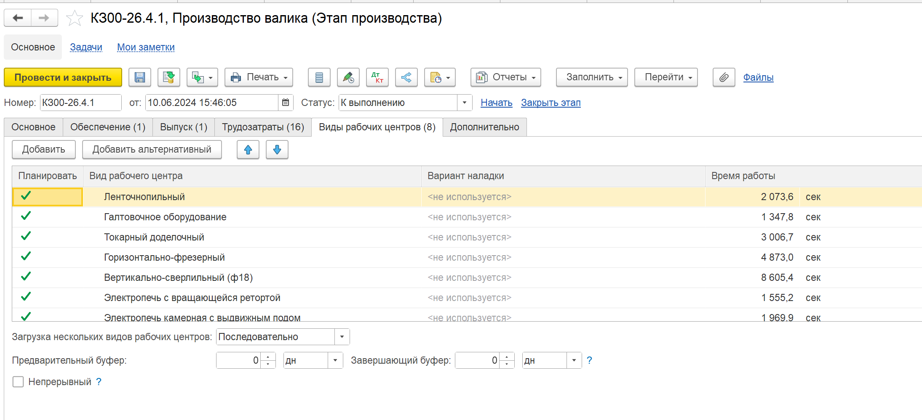The height and width of the screenshot is (420, 922).
Task: Click the blue share arrows icon
Action: [406, 77]
